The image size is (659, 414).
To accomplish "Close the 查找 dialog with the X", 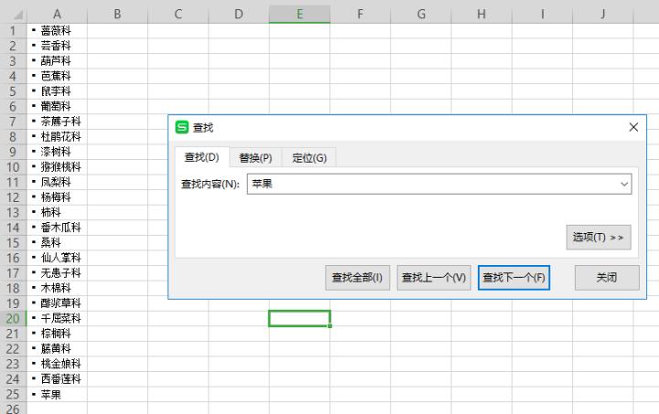I will (633, 127).
